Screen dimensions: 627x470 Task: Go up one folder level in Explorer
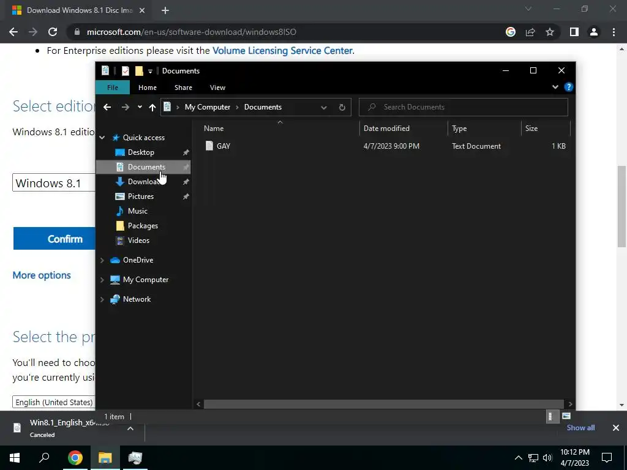coord(152,107)
